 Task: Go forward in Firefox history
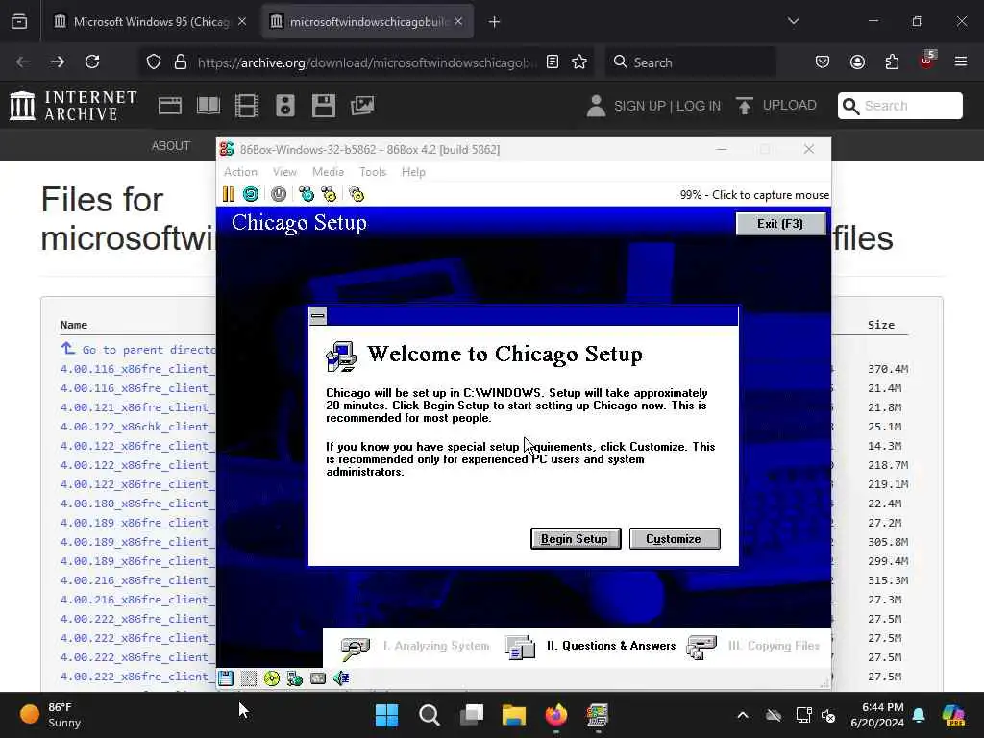coord(57,62)
